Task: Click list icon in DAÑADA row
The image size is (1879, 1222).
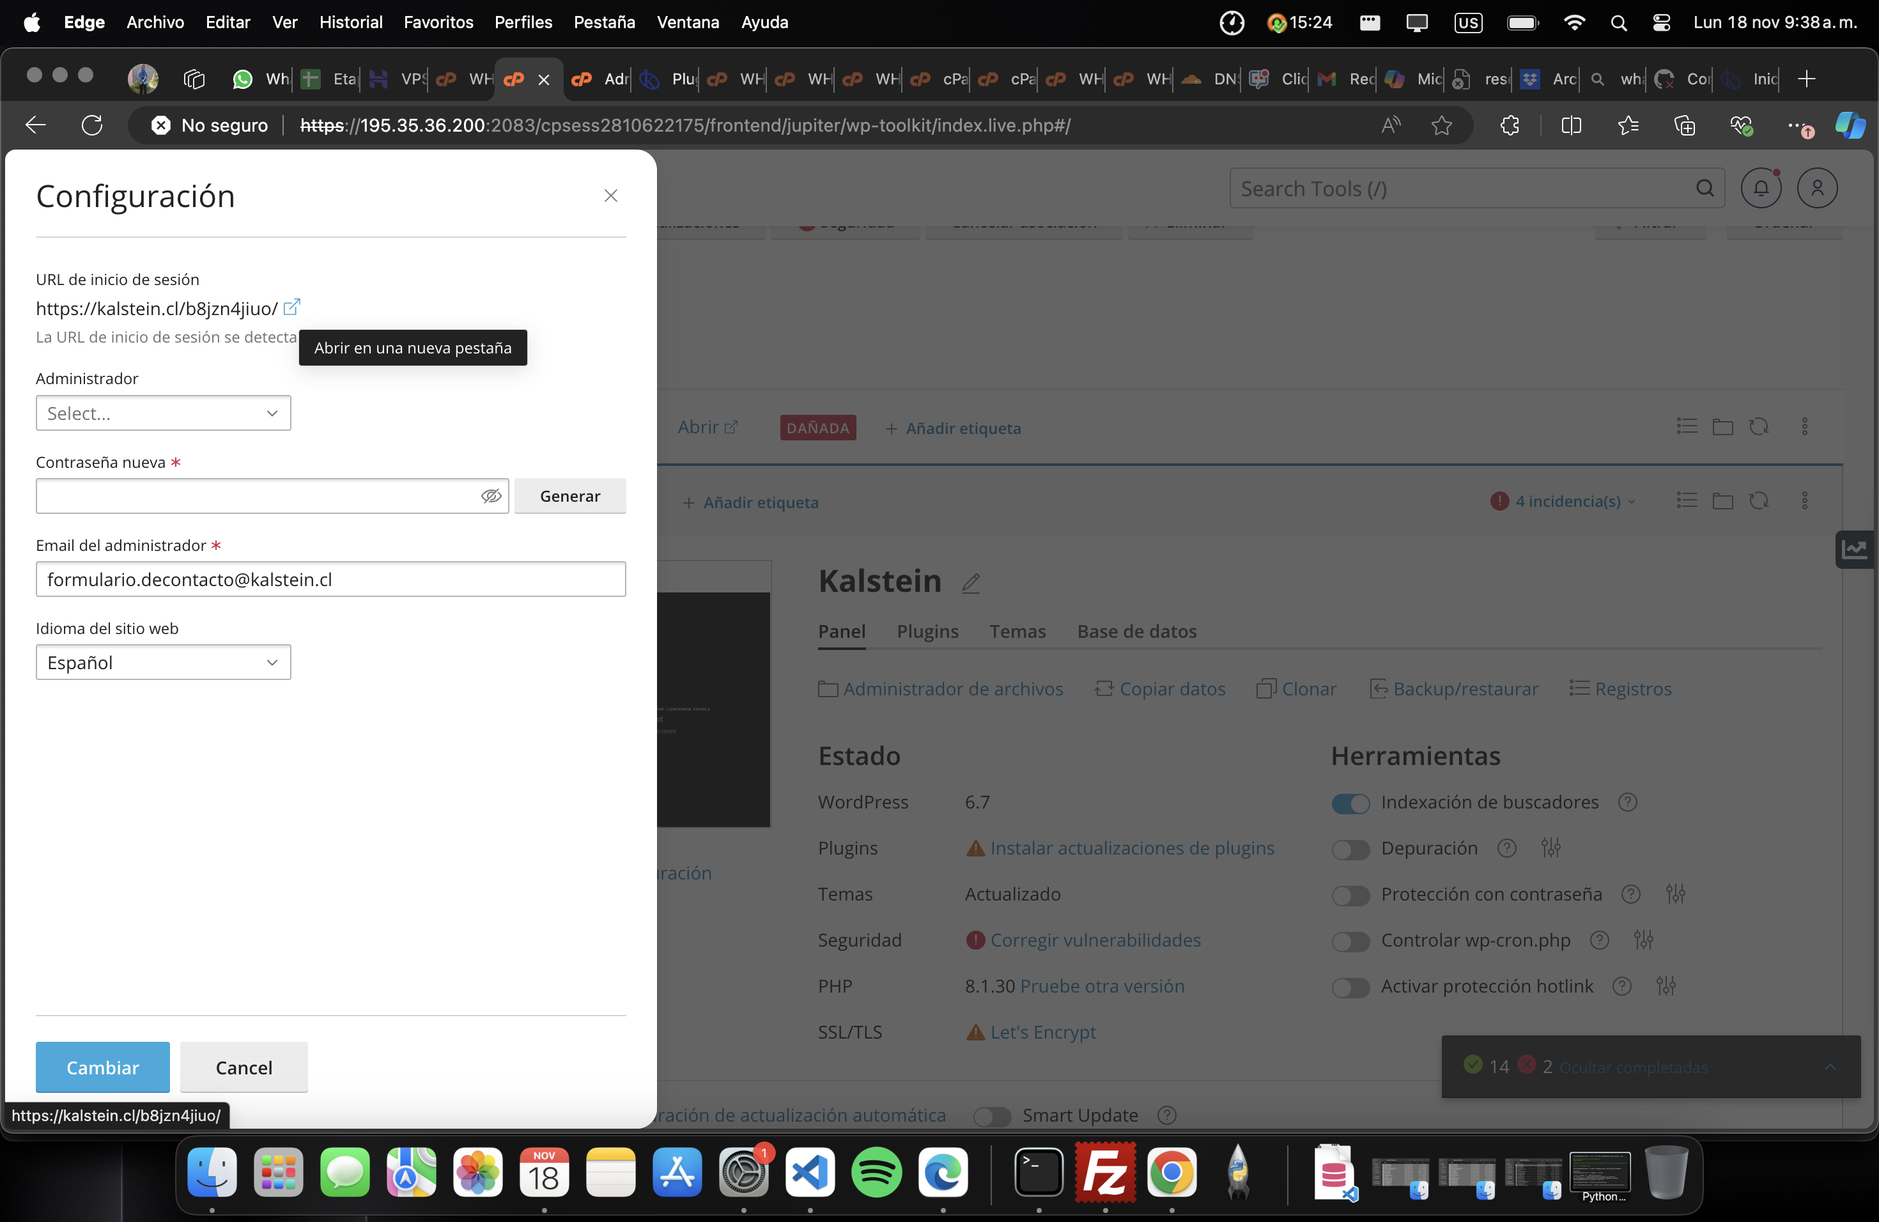Action: point(1687,426)
